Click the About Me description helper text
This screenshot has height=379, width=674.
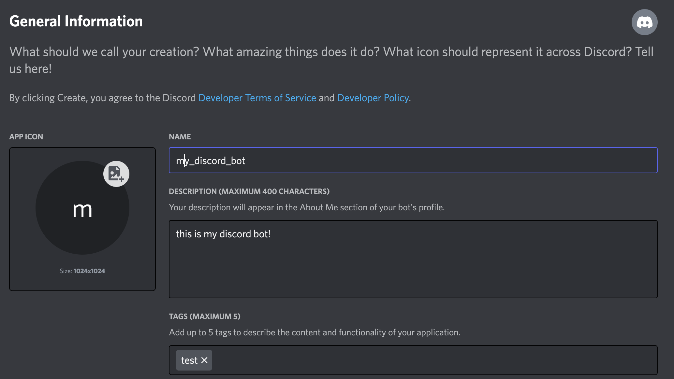point(306,207)
